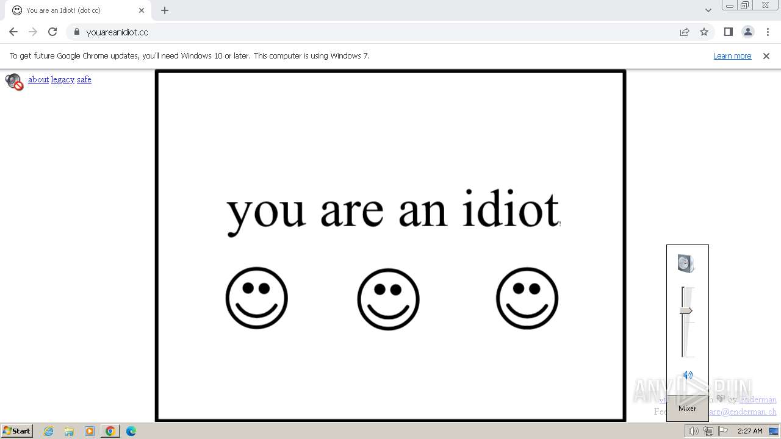Mute speakers in volume popup
Viewport: 781px width, 439px height.
coord(688,376)
